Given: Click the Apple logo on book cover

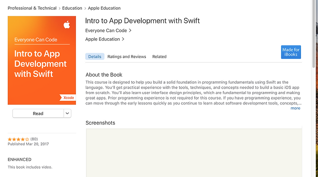Looking at the screenshot, I should click(67, 25).
